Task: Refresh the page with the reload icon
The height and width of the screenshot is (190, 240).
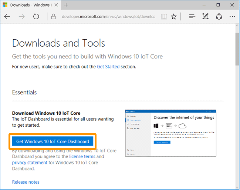Action: click(x=36, y=16)
